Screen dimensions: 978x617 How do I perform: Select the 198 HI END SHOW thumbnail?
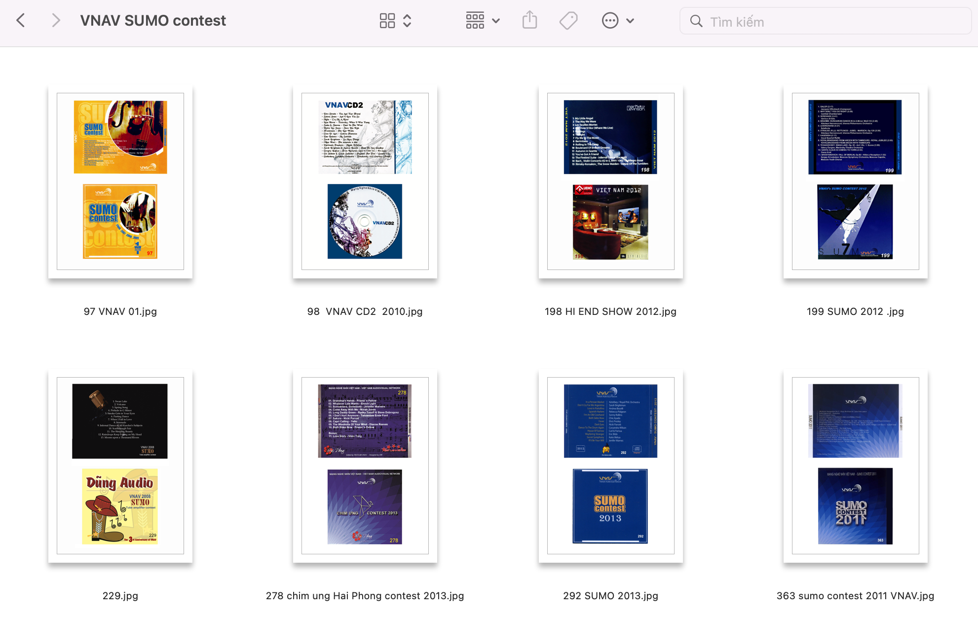tap(611, 181)
